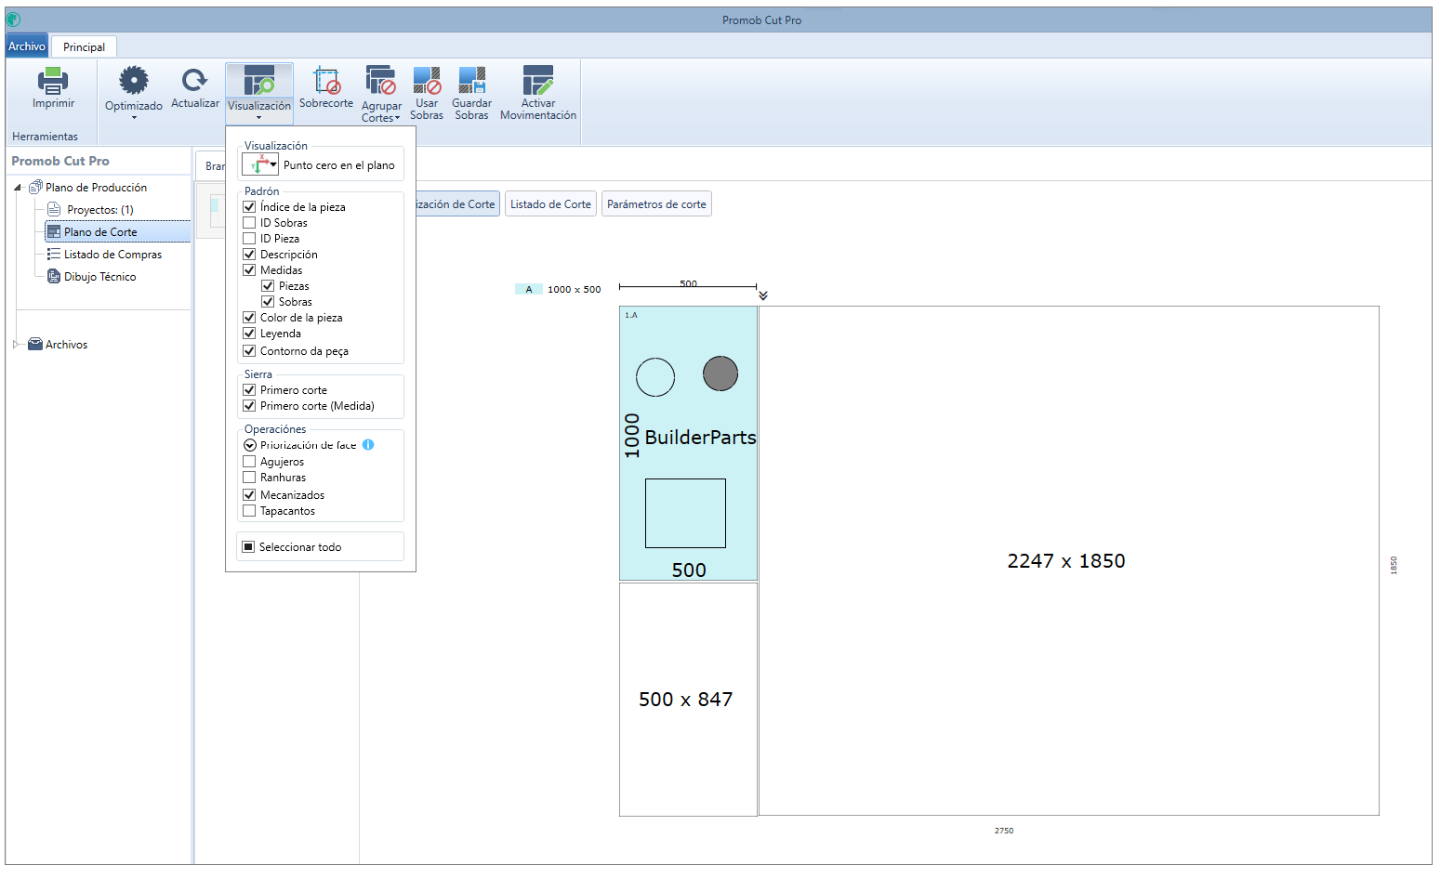Open the Agrupar Cortes dropdown arrow
The image size is (1454, 878).
398,118
